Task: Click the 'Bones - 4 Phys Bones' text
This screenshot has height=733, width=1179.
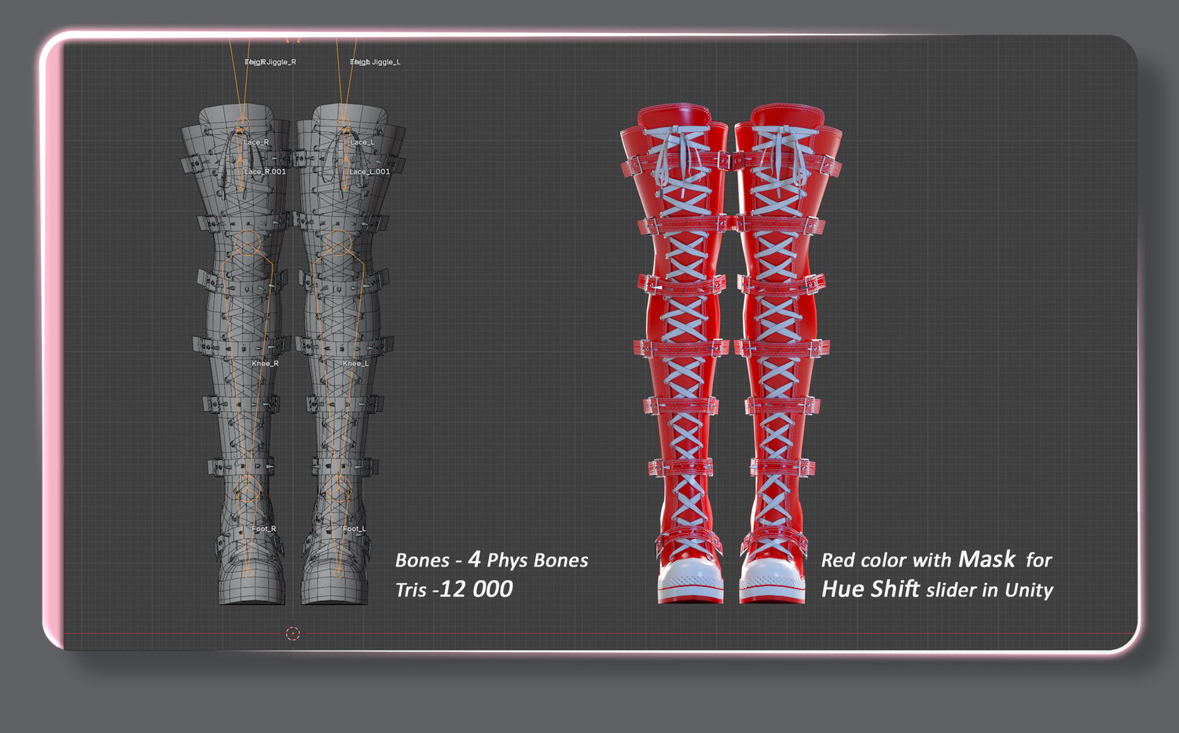Action: click(491, 559)
